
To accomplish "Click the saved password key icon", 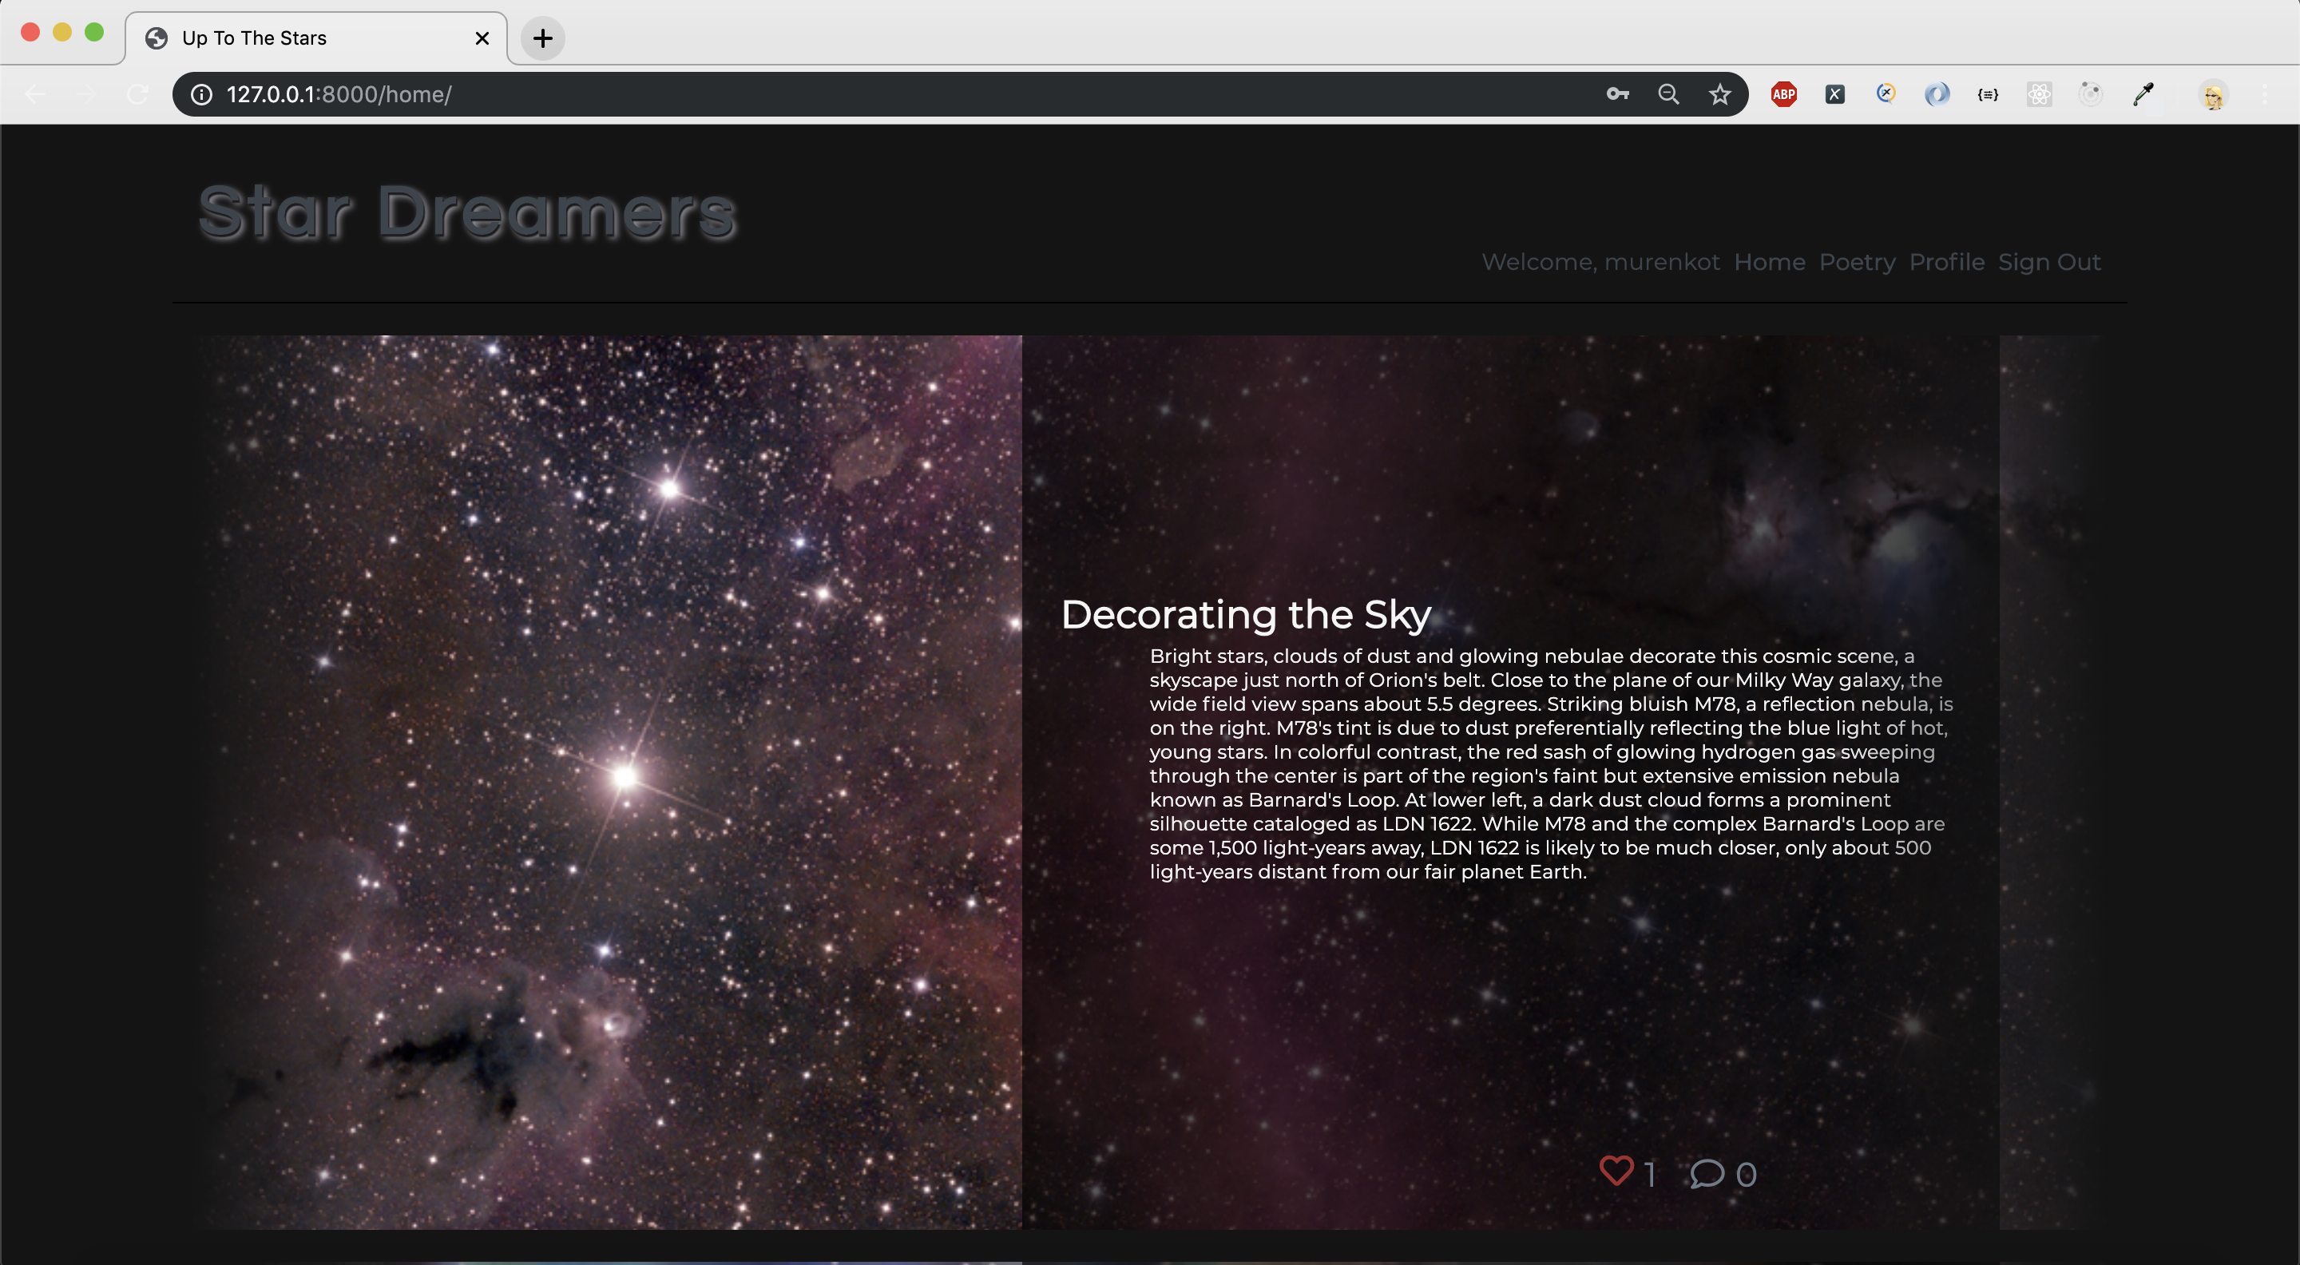I will click(1617, 93).
